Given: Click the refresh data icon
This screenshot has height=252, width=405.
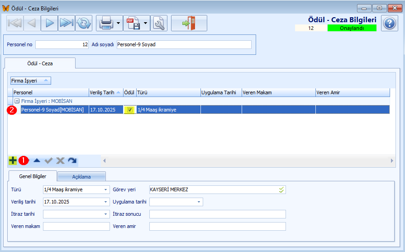Looking at the screenshot, I should pos(84,23).
